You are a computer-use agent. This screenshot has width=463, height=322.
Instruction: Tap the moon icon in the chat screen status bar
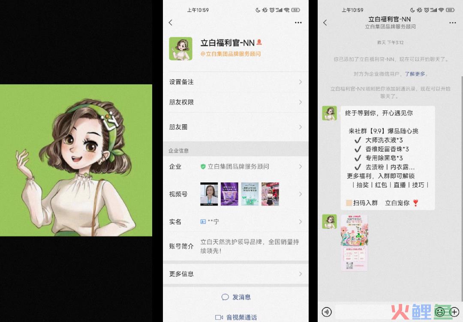coord(412,10)
